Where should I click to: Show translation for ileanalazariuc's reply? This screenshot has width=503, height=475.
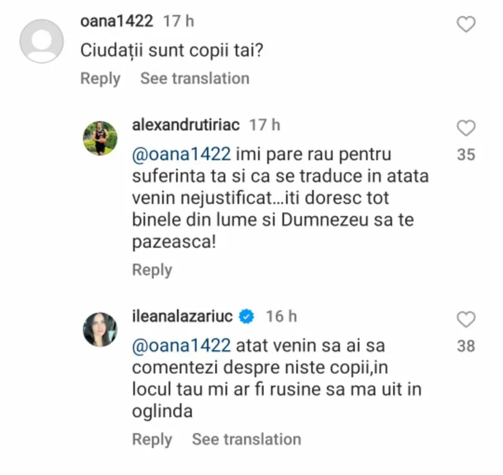(x=246, y=439)
